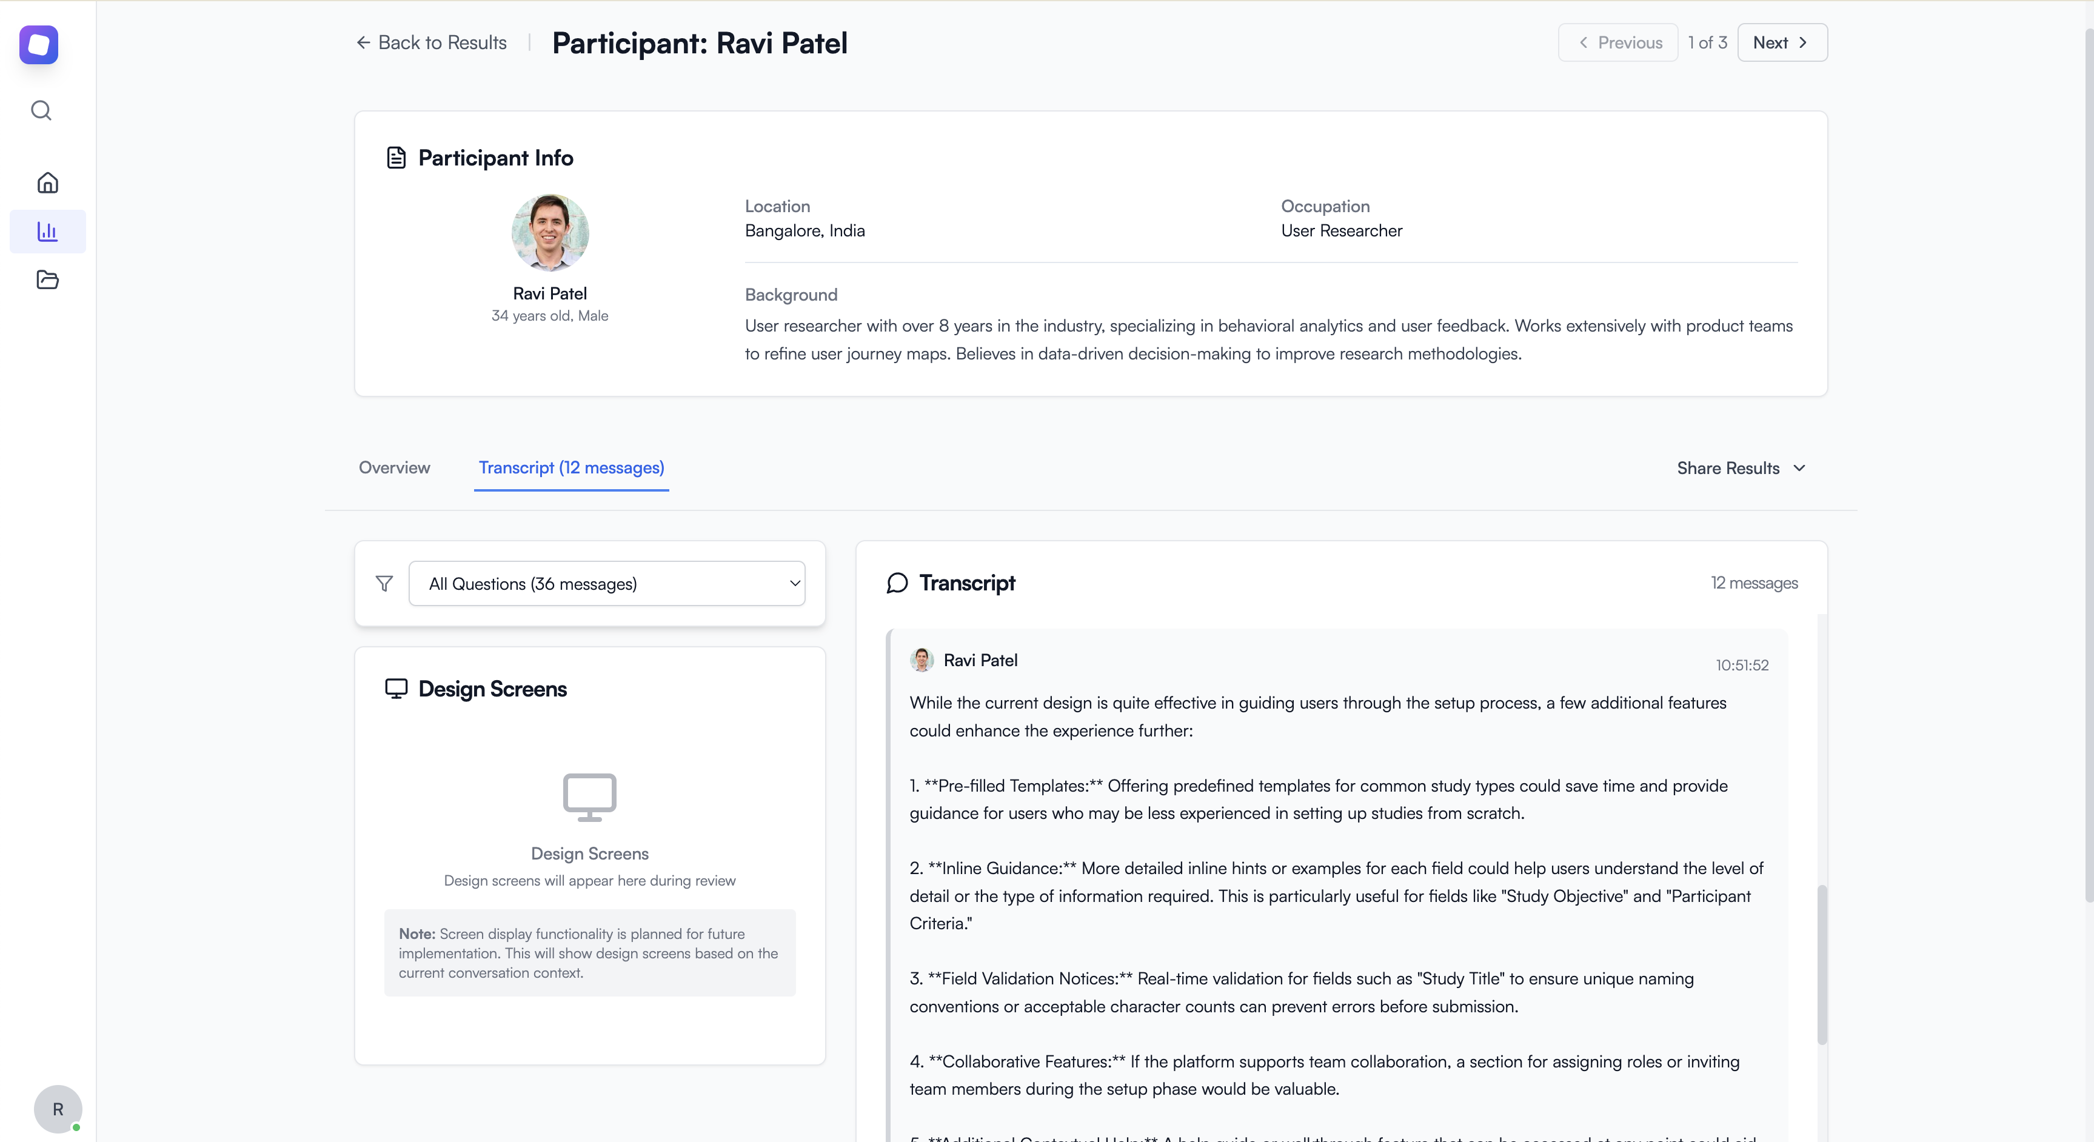2094x1142 pixels.
Task: Click the Participant Info document icon
Action: point(396,158)
